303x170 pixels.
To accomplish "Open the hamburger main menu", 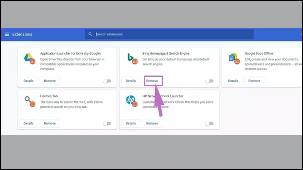I will [x=7, y=34].
